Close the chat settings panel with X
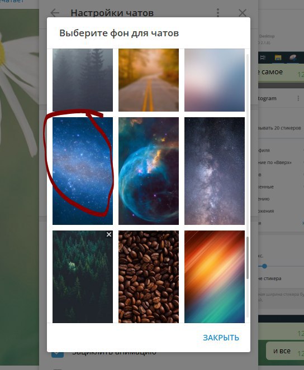This screenshot has width=304, height=370. point(243,13)
